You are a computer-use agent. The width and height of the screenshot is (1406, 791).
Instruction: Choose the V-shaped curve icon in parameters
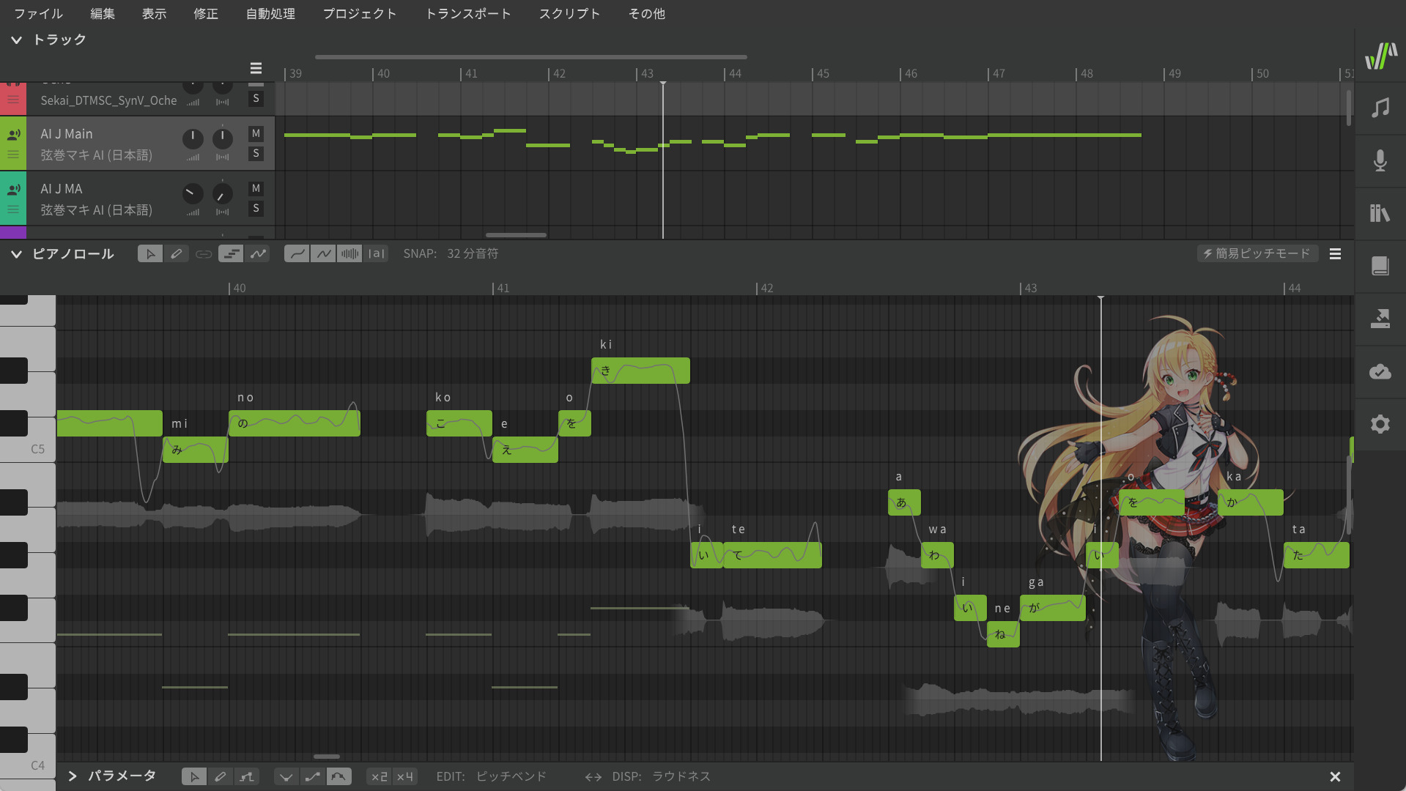coord(286,776)
